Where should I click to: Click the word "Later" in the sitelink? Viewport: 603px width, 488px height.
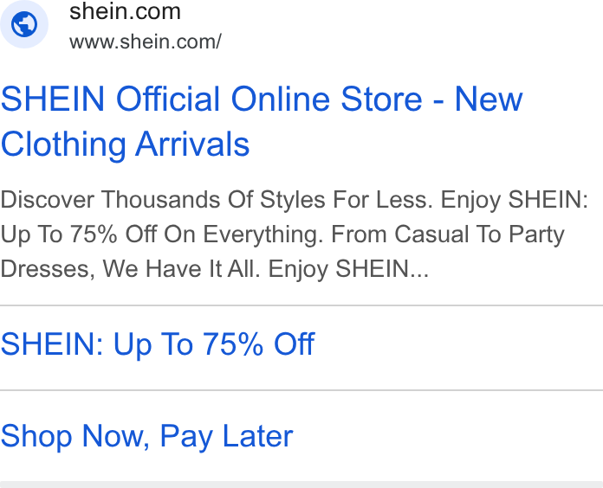pyautogui.click(x=258, y=436)
